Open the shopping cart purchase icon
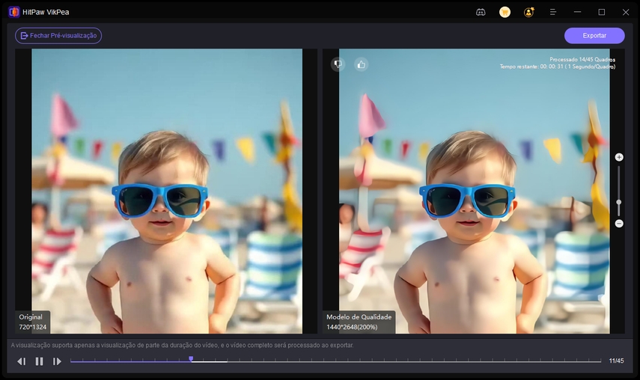 point(505,12)
